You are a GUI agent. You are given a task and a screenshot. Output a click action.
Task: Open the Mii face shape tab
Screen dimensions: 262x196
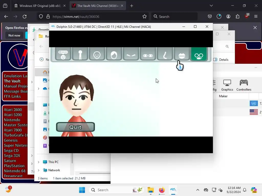[x=97, y=54]
